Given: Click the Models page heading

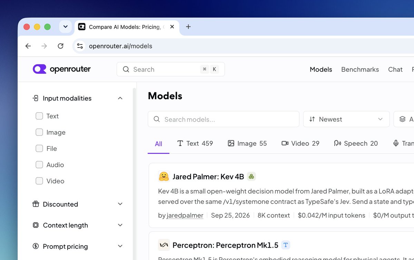Looking at the screenshot, I should [165, 96].
